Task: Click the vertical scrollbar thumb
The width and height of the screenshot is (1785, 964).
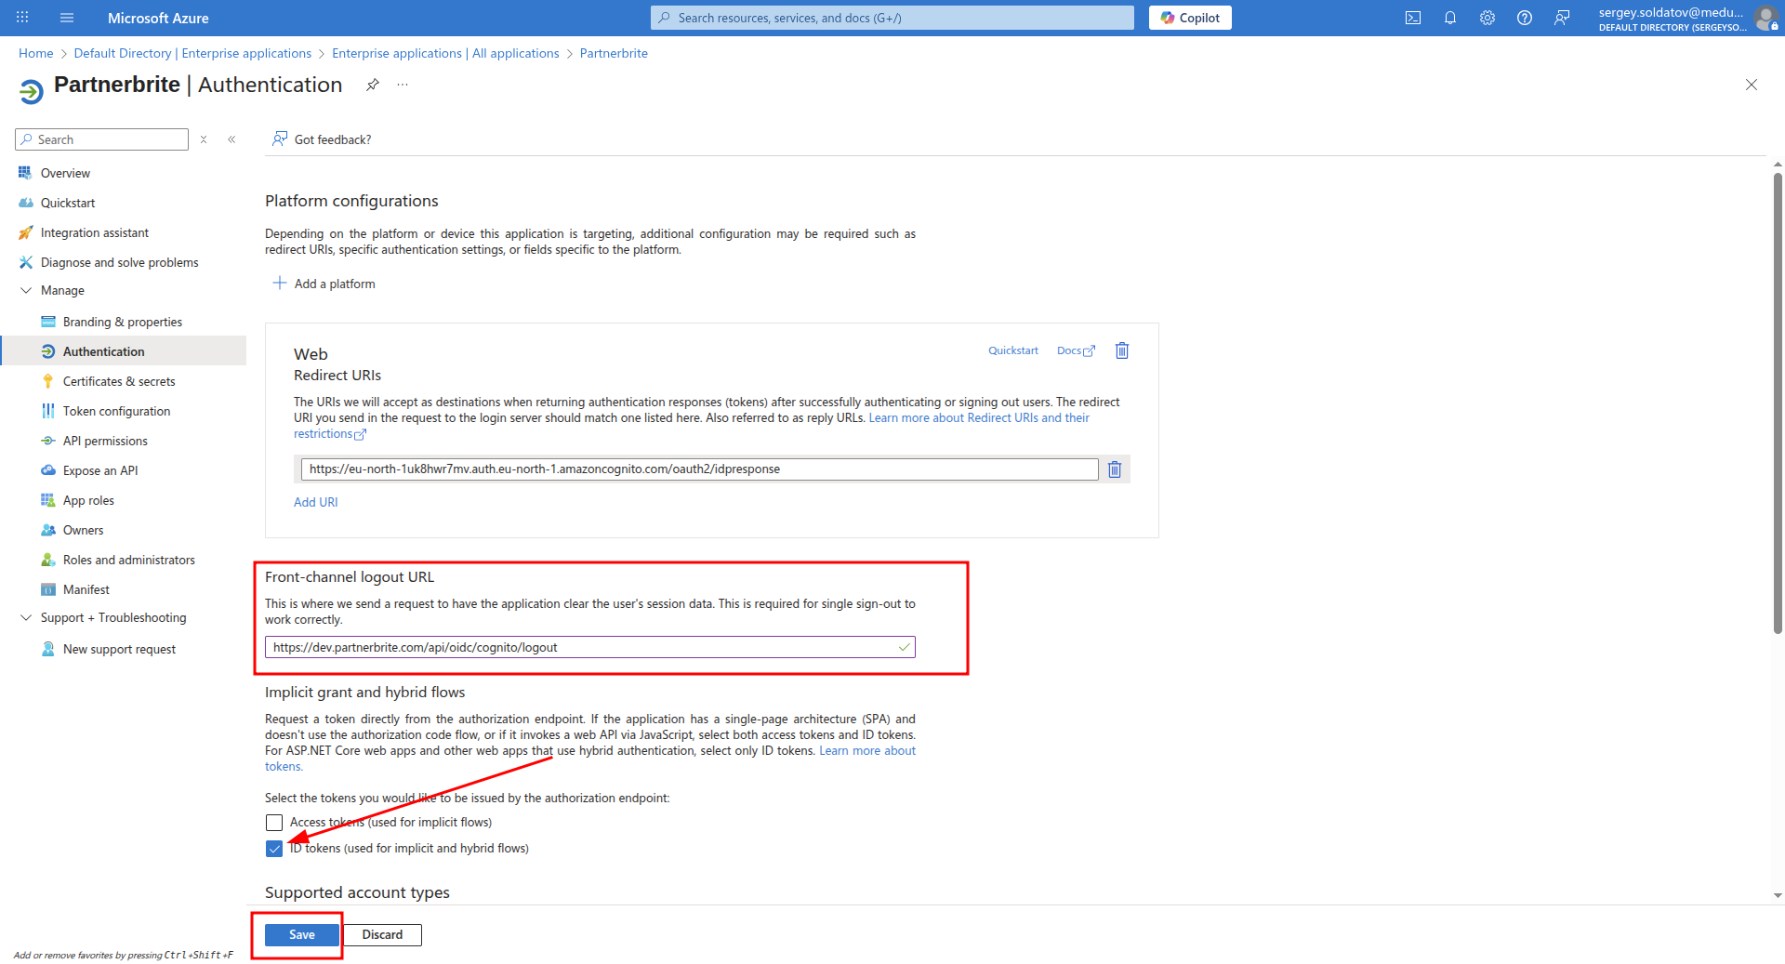Action: pyautogui.click(x=1778, y=404)
